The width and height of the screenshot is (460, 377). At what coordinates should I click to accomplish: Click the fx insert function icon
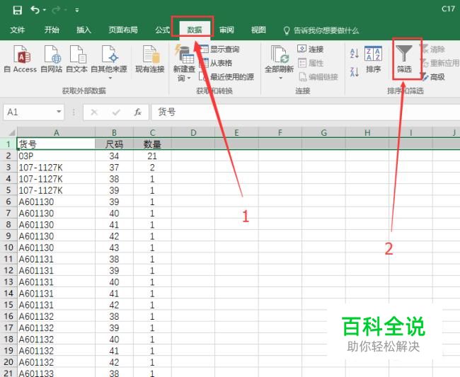tap(137, 112)
